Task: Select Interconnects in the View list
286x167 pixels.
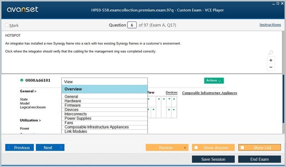Action: click(x=105, y=114)
